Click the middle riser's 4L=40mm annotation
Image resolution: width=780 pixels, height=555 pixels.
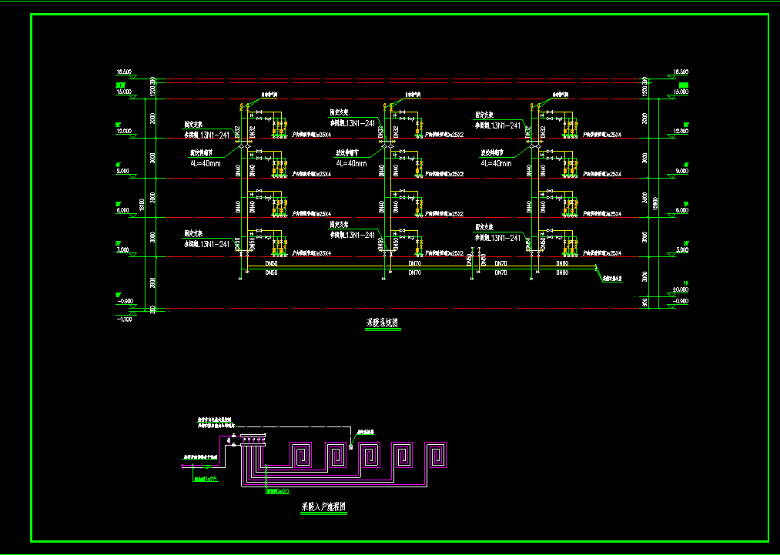pos(351,163)
